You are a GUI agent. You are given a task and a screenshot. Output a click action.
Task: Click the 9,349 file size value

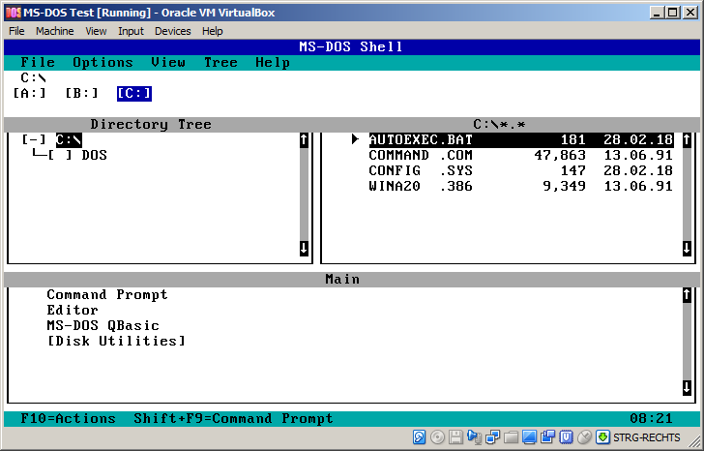pos(565,186)
